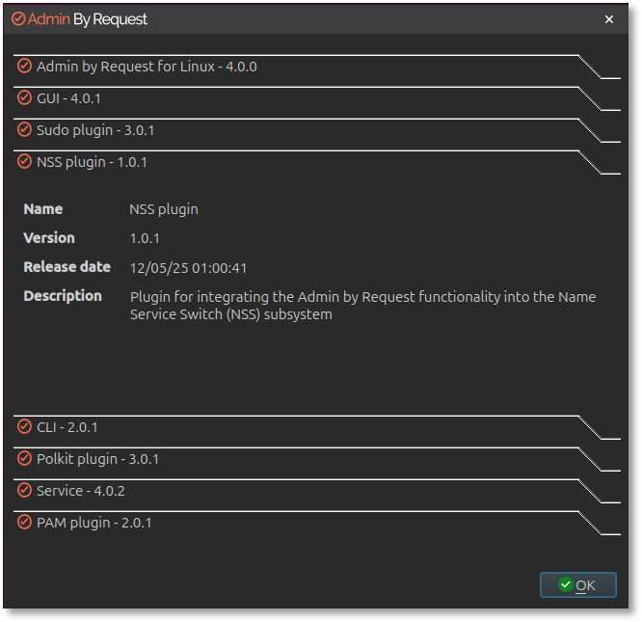Open the Polkit plugin - 3.0.1 details

tap(97, 459)
